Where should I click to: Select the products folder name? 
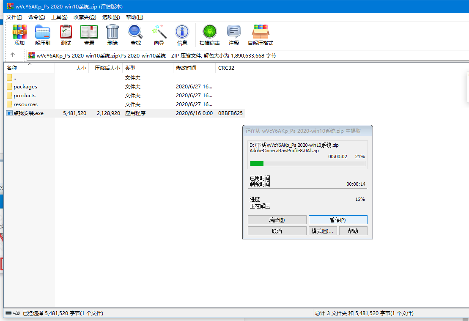25,96
